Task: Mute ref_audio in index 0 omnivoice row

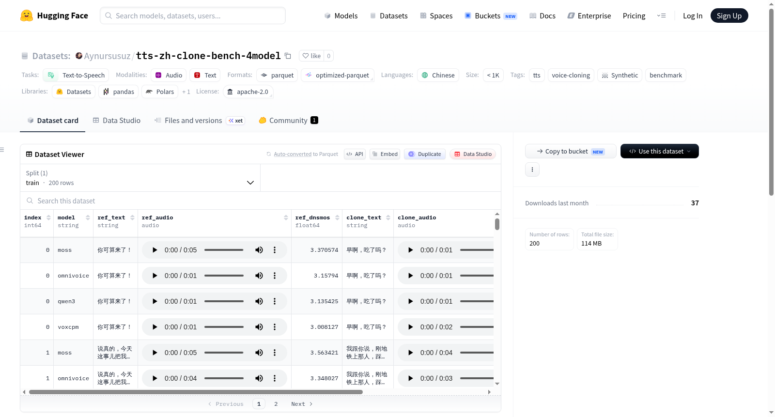Action: 259,276
